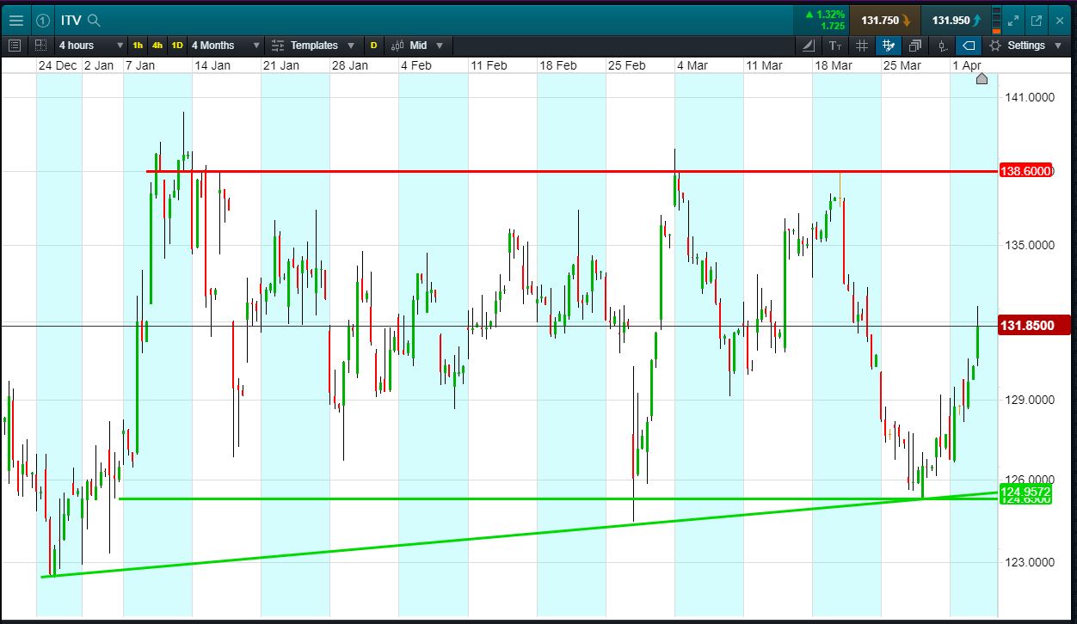Open the Mid price type dropdown
The image size is (1077, 624).
coord(417,45)
